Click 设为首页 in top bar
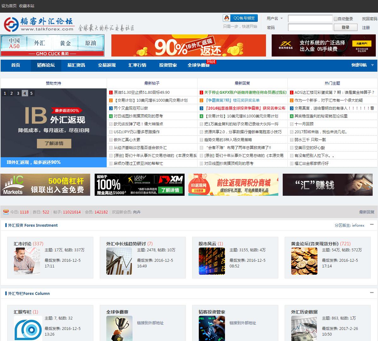 coord(9,6)
